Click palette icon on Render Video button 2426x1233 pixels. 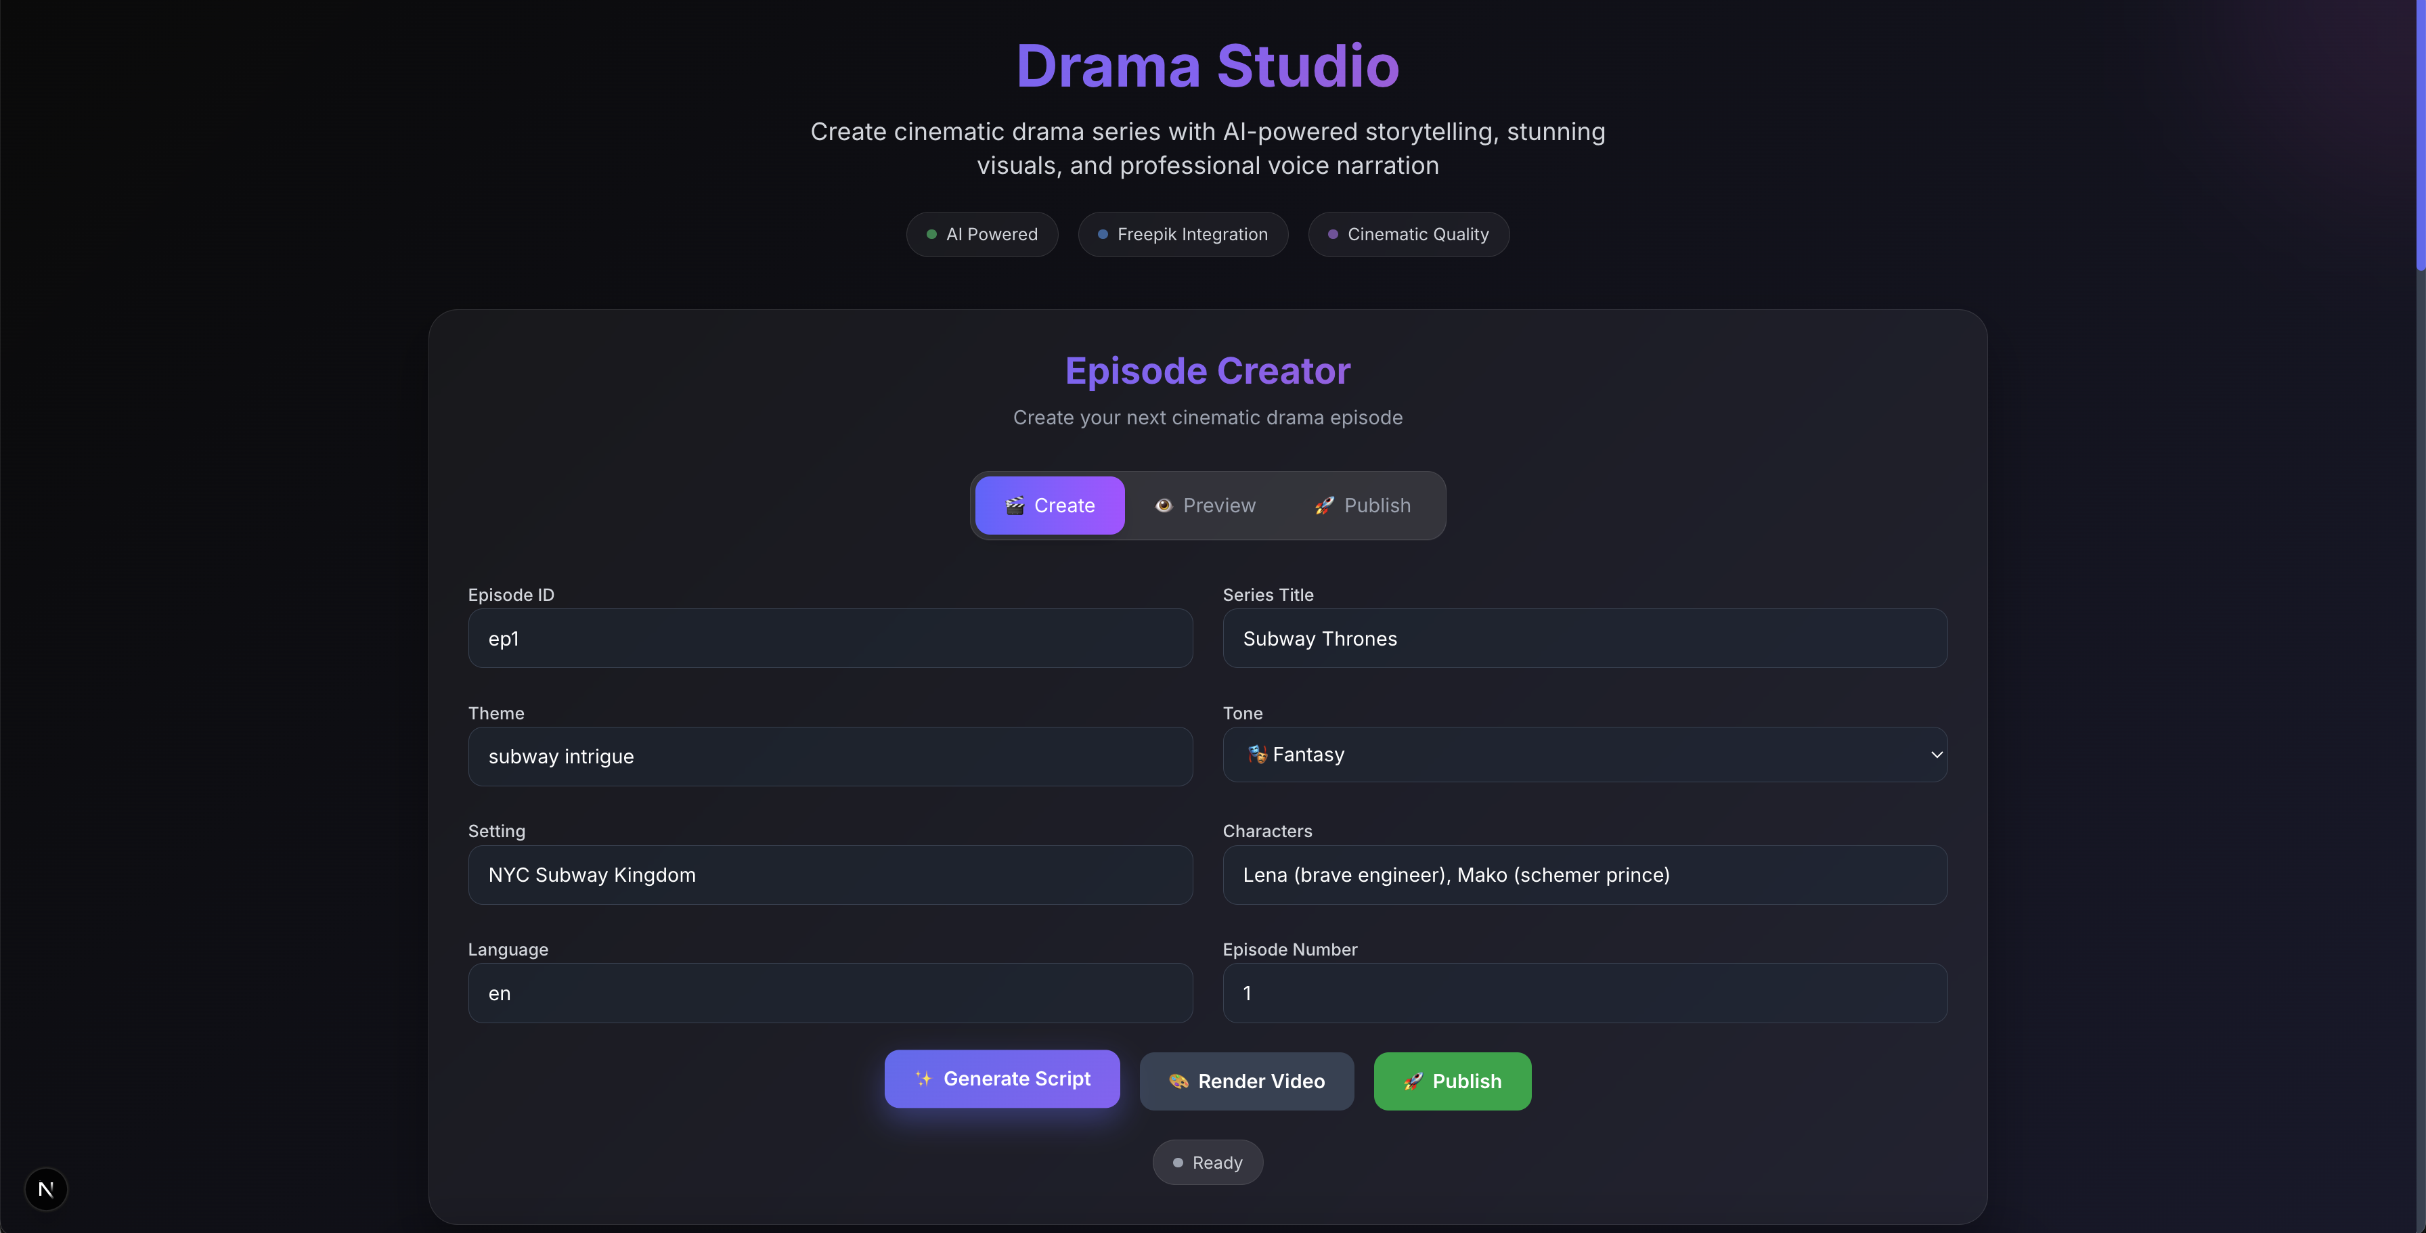(x=1178, y=1081)
